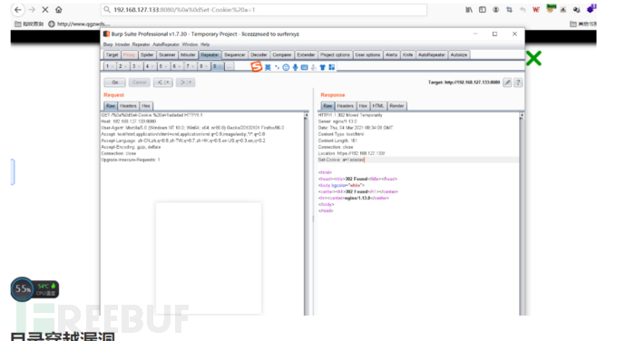
Task: Go to previous request with < button
Action: (x=160, y=83)
